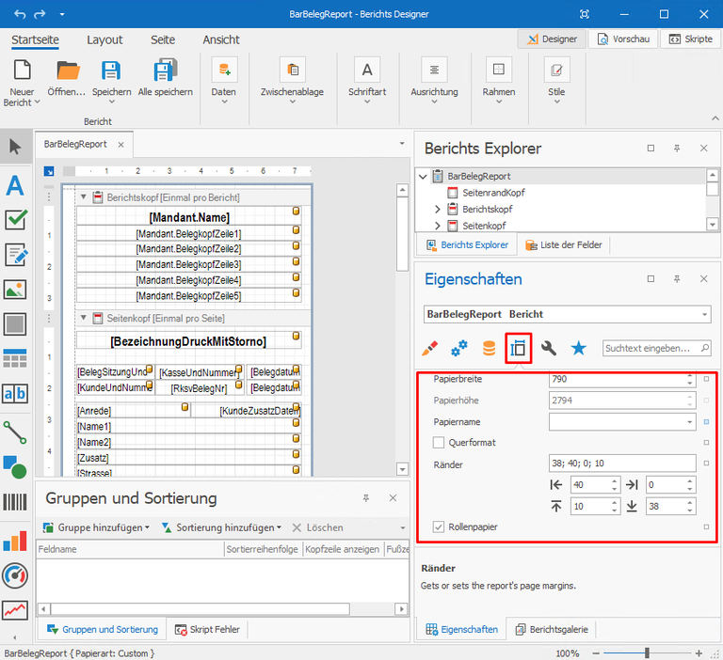Select the pointer tool in toolbox

pos(15,147)
